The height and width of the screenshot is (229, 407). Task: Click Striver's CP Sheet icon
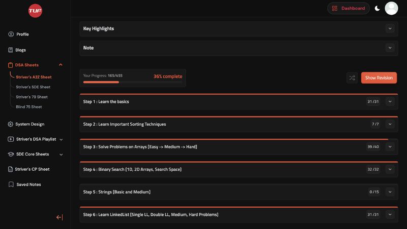(x=11, y=169)
